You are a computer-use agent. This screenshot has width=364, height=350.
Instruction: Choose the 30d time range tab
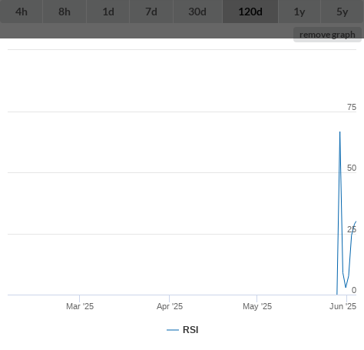(x=197, y=12)
